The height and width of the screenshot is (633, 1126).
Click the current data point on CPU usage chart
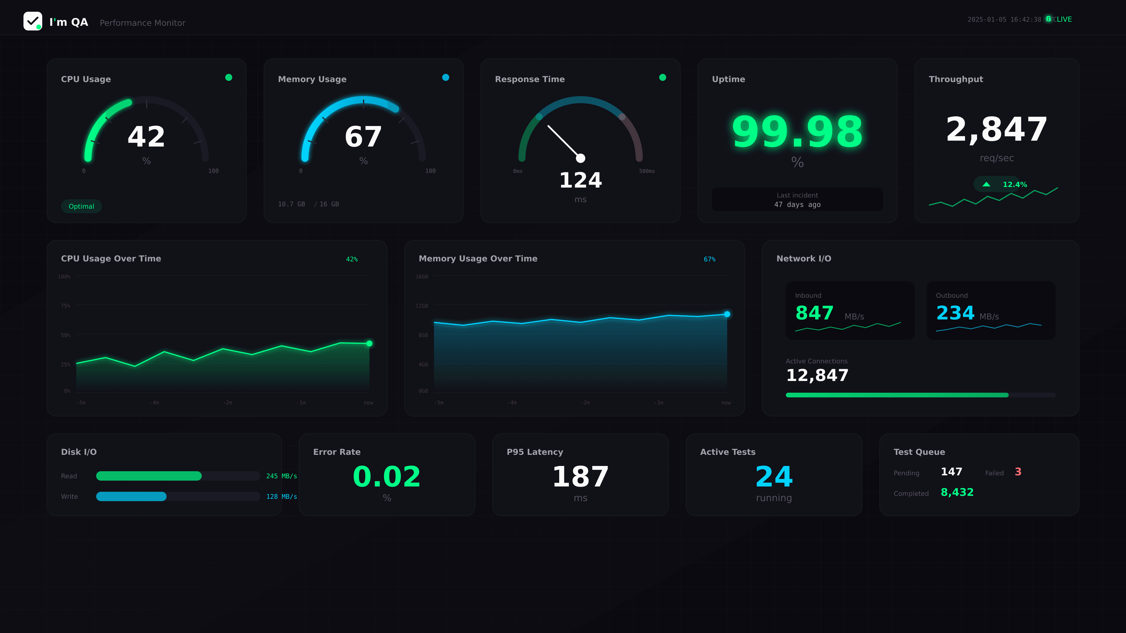click(369, 344)
